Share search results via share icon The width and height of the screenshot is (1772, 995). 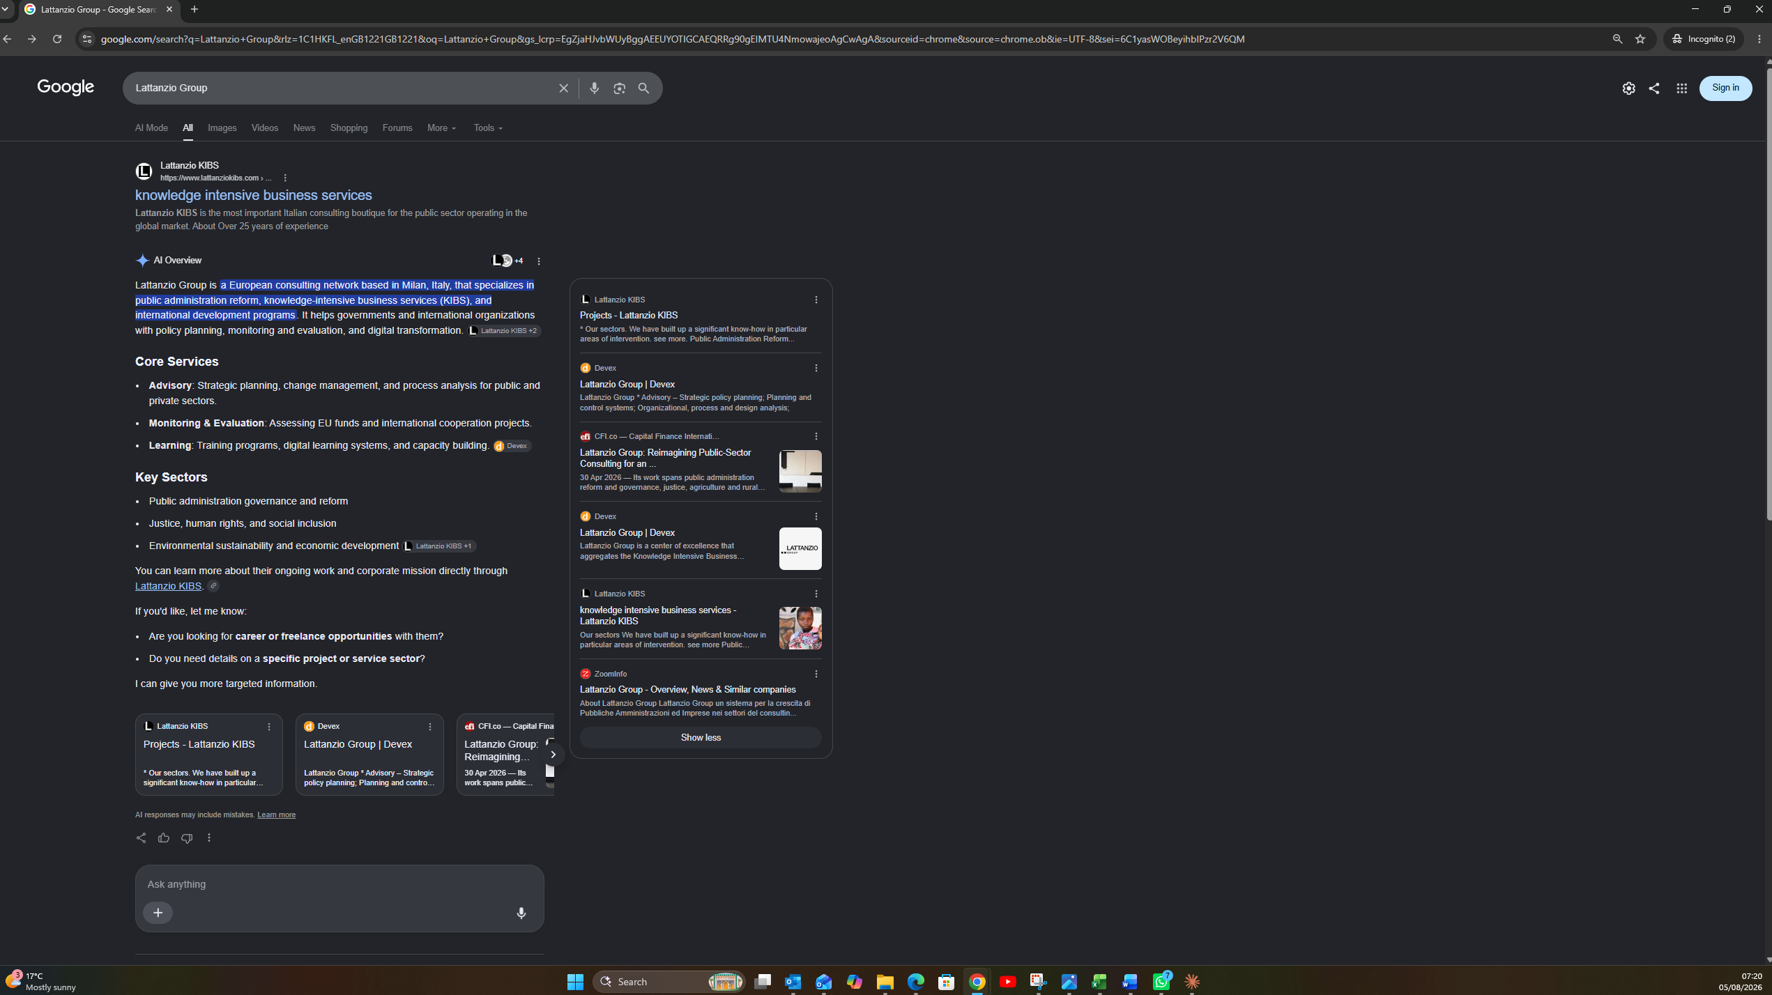click(1654, 88)
